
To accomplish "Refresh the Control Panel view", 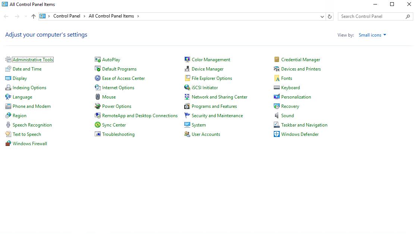I will [x=329, y=16].
